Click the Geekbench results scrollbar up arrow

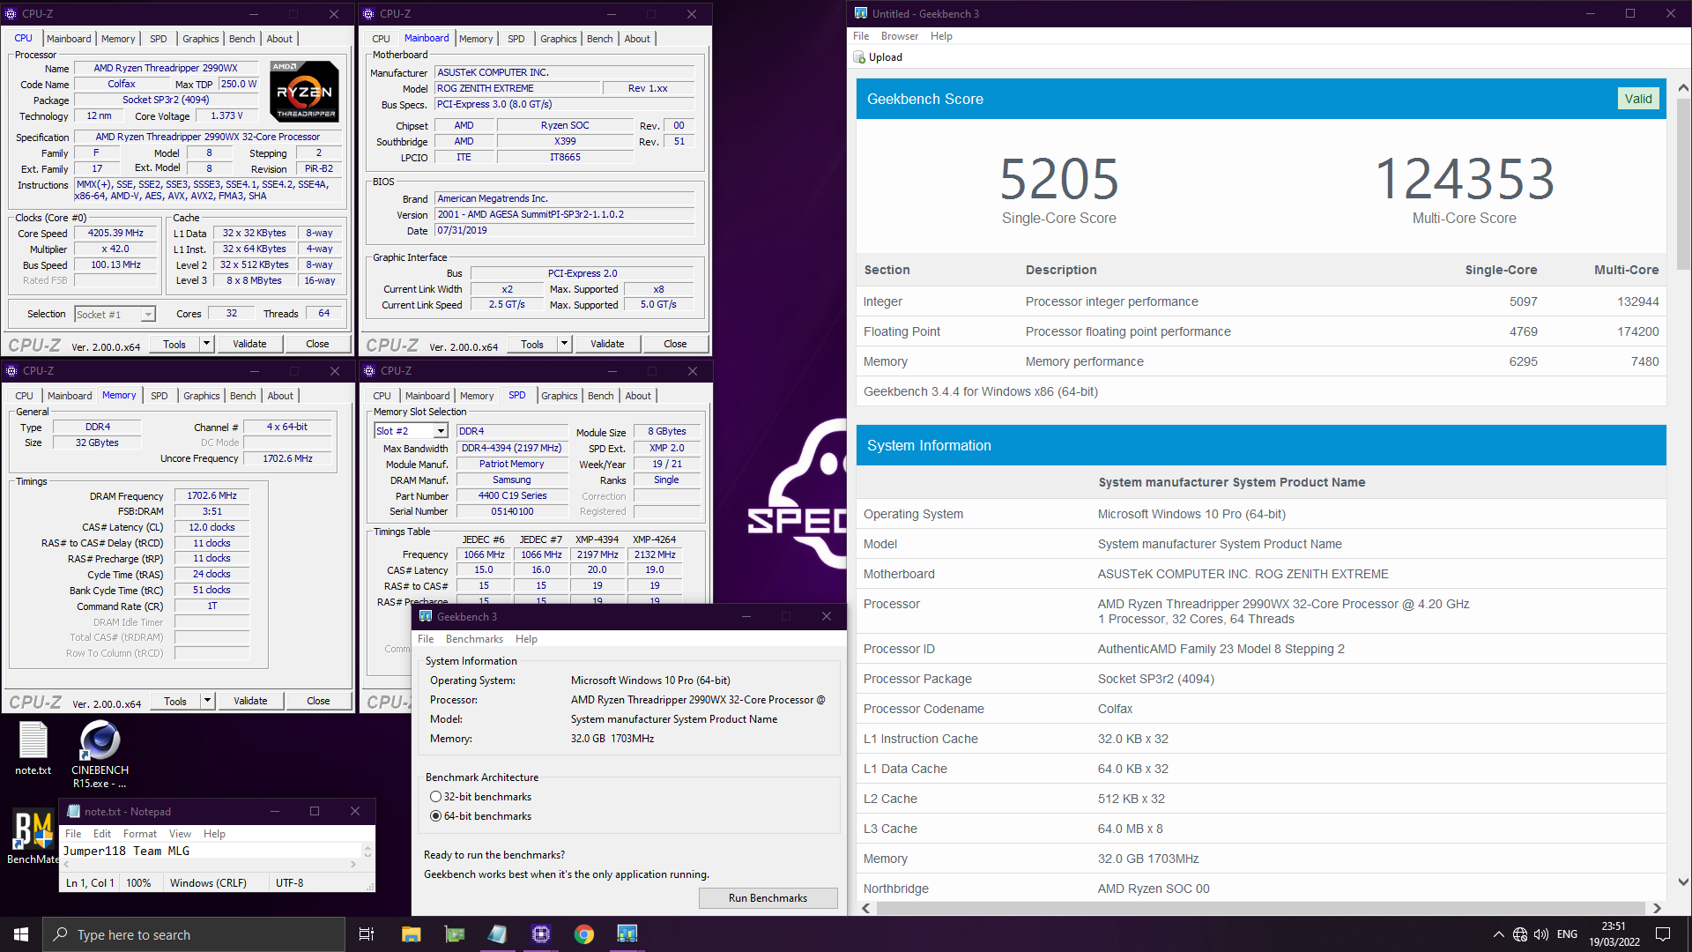pyautogui.click(x=1682, y=87)
